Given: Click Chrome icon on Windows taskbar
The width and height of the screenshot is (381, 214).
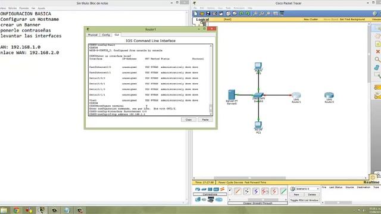Looking at the screenshot, I should click(16, 210).
